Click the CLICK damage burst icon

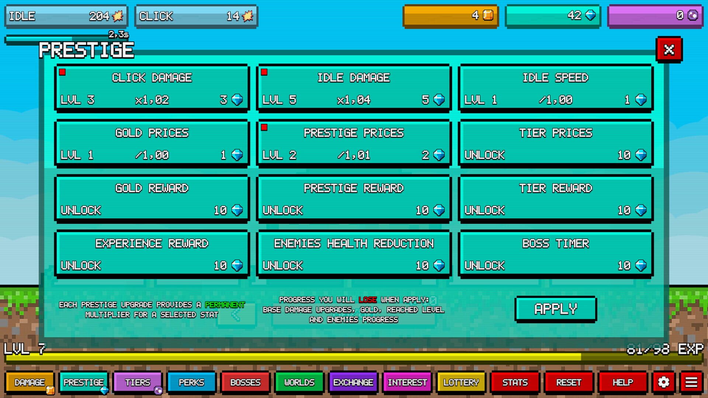(x=247, y=15)
